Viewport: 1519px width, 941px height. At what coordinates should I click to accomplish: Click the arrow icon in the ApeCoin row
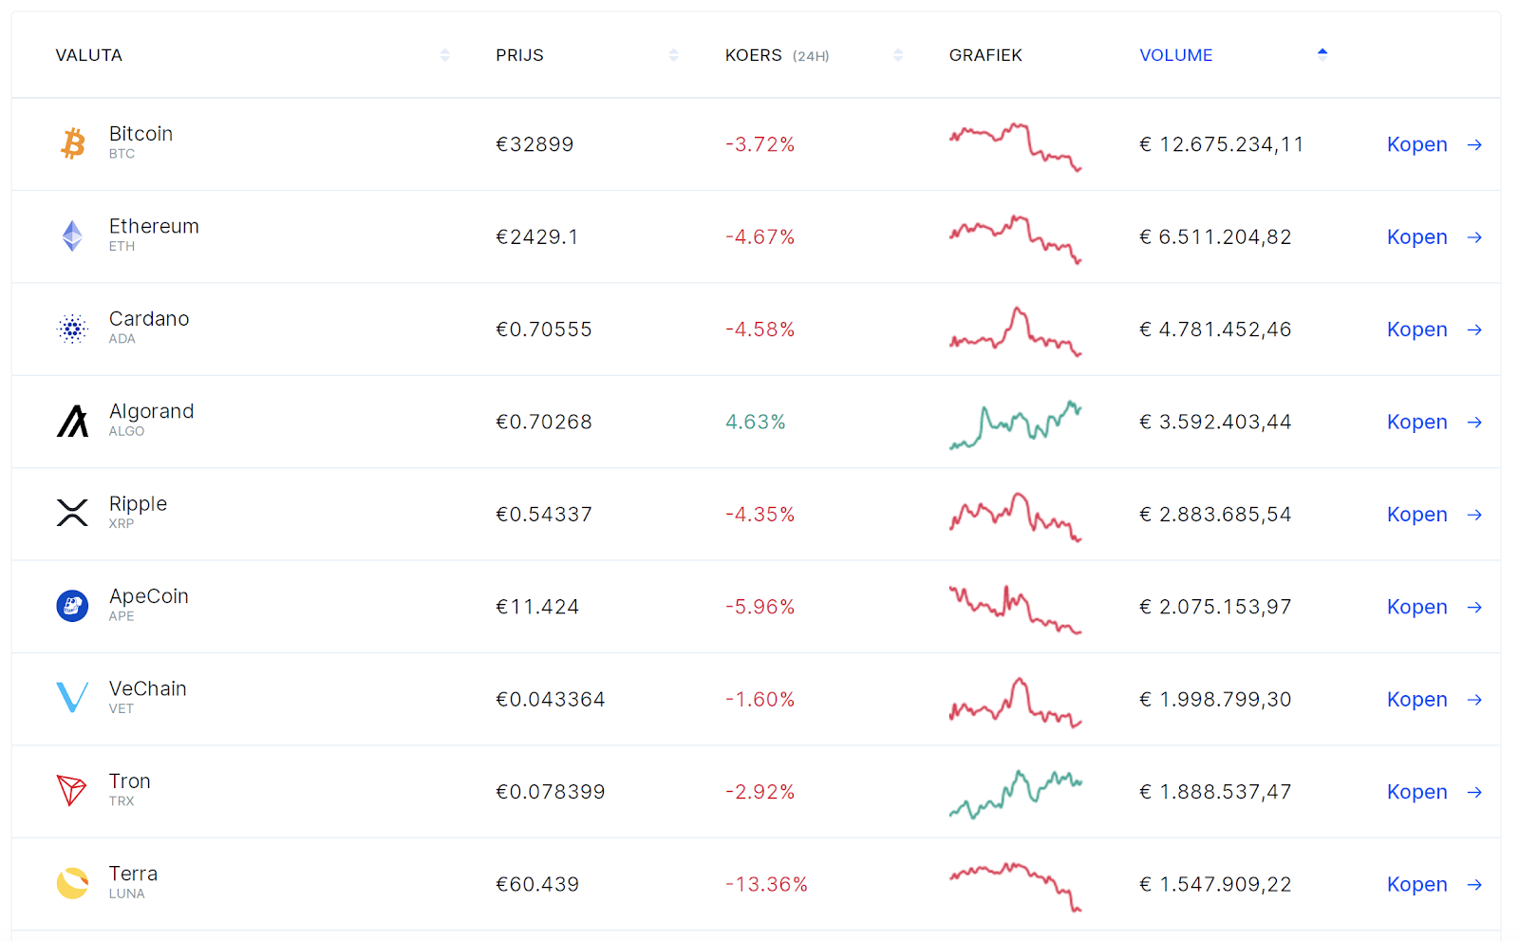(1474, 607)
